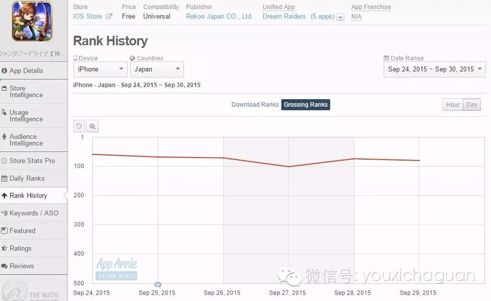The height and width of the screenshot is (301, 491).
Task: Enable the Hour granularity toggle
Action: (452, 104)
